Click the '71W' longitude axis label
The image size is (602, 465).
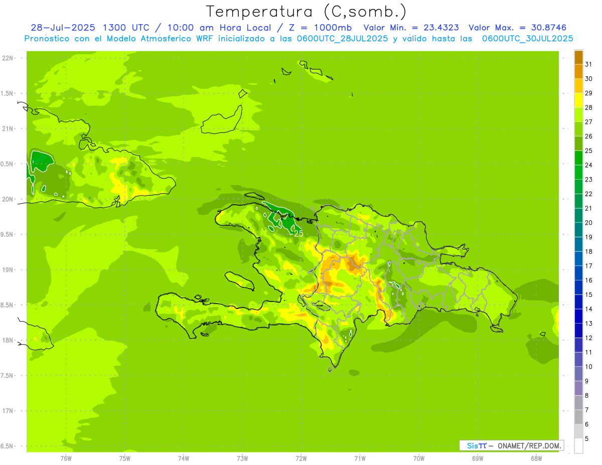[360, 458]
